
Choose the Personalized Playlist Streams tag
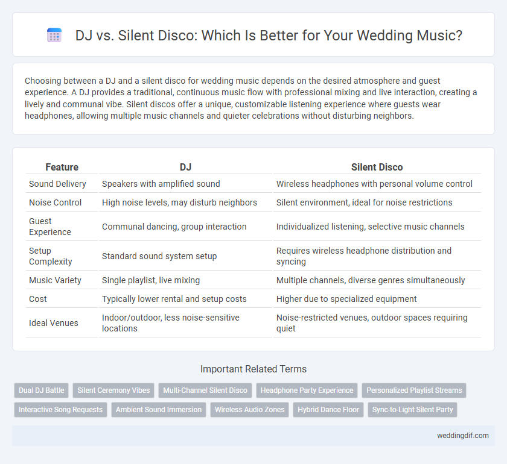(x=414, y=390)
